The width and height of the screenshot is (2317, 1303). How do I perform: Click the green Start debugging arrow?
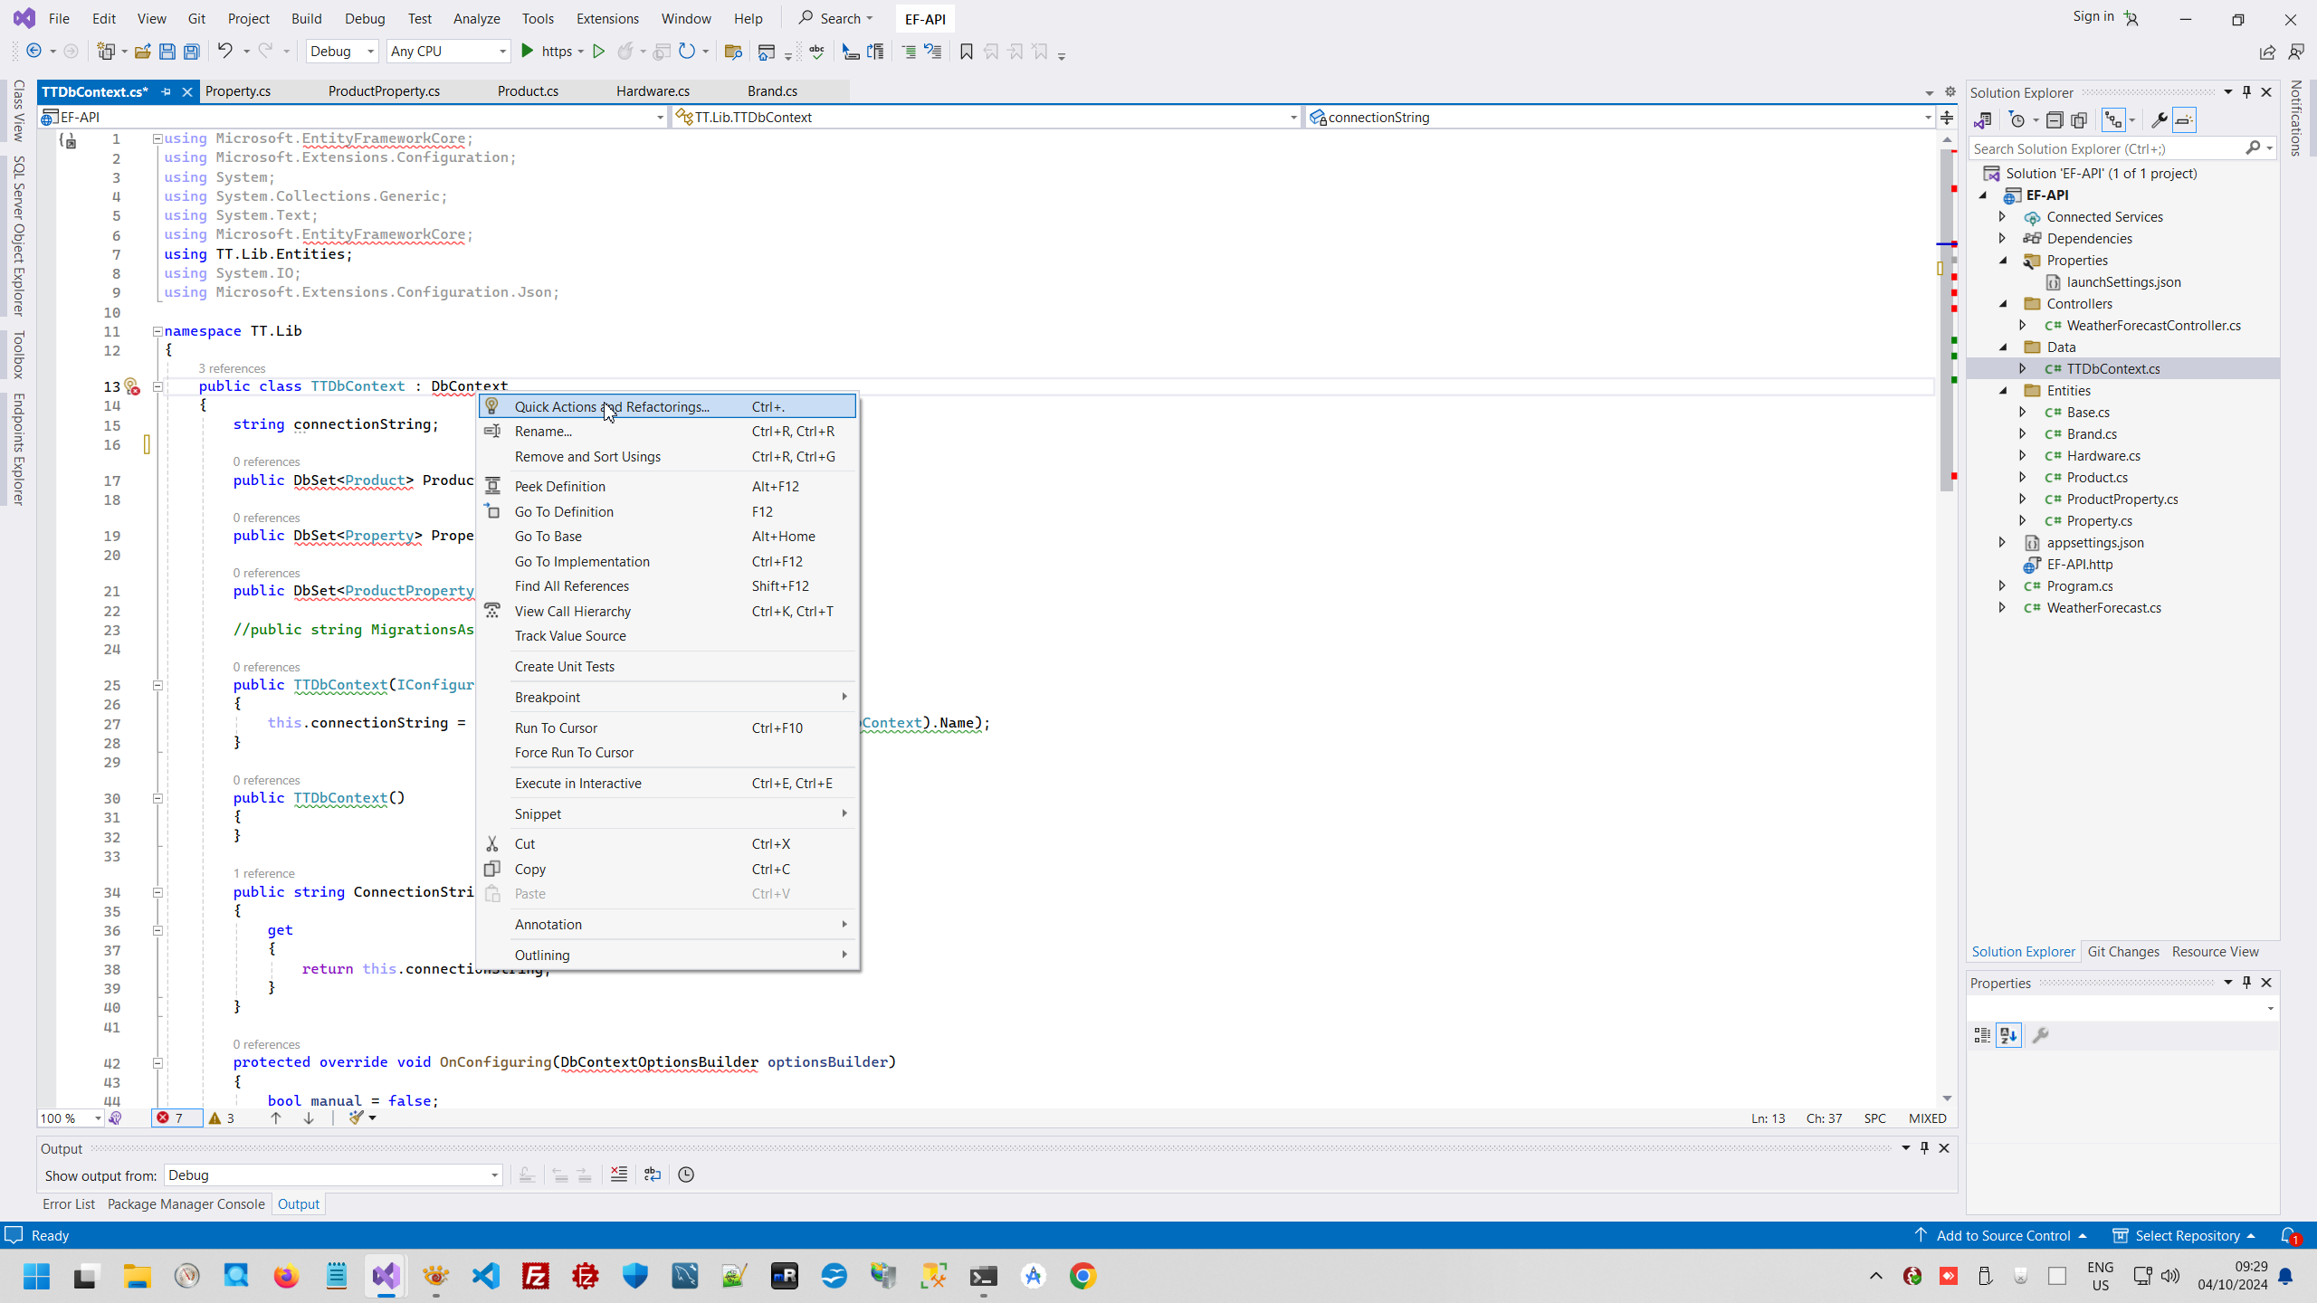(x=528, y=52)
